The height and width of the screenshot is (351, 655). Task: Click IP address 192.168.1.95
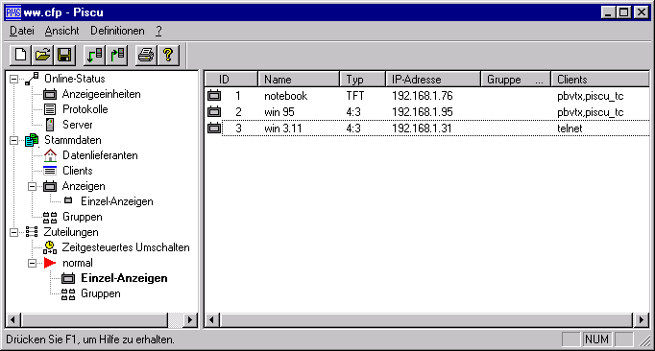(x=423, y=112)
